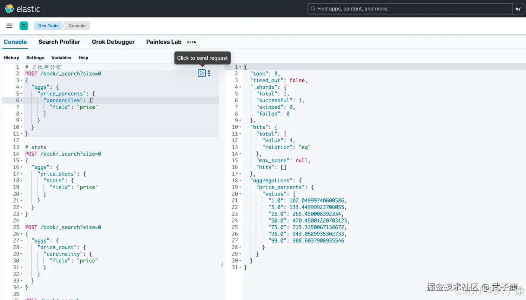Screen dimensions: 526x300
Task: Fold the "hits" object at response line 10
Action: click(x=240, y=127)
